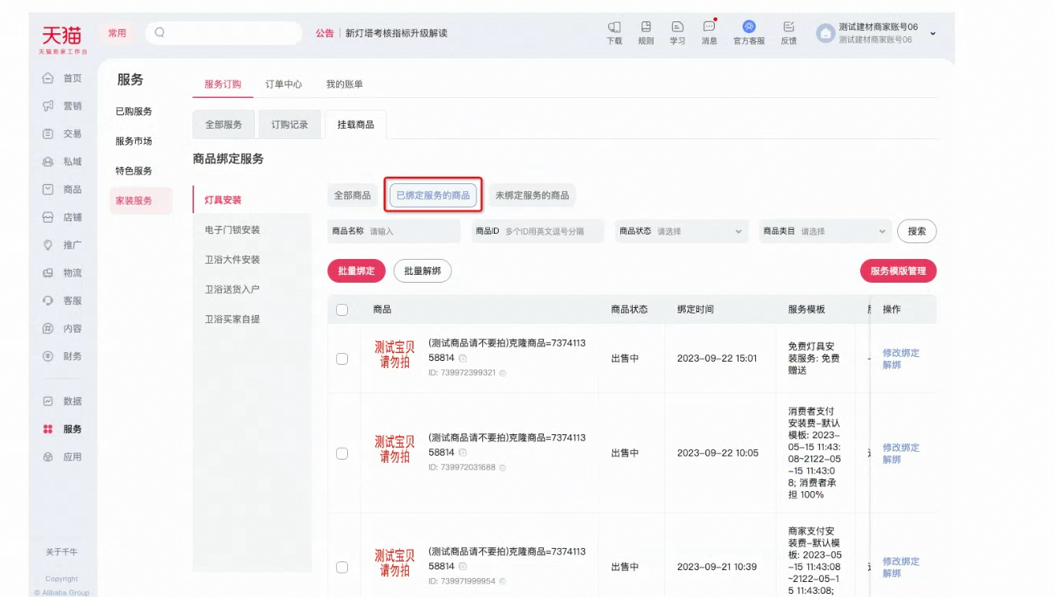Open 服务模版管理
The height and width of the screenshot is (597, 1055).
coord(898,271)
